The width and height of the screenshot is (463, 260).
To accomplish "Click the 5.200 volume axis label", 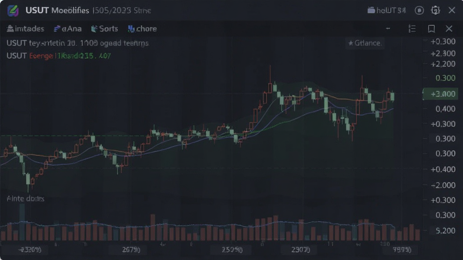I will [x=445, y=231].
